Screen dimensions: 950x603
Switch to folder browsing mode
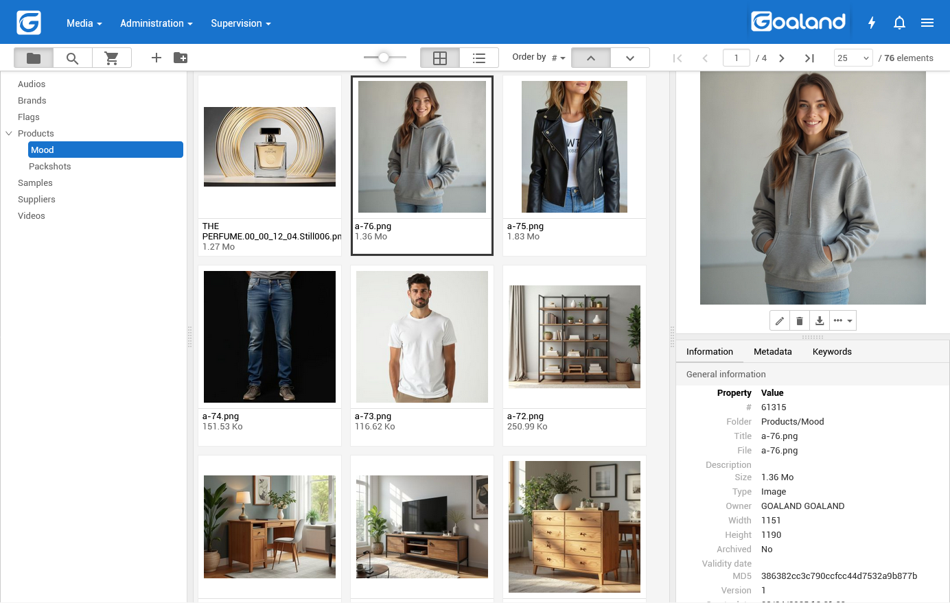[34, 58]
